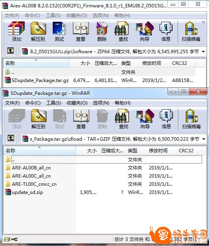Go up one folder in the Ares-AL00B window
Image resolution: width=209 pixels, height=246 pixels.
tap(10, 51)
